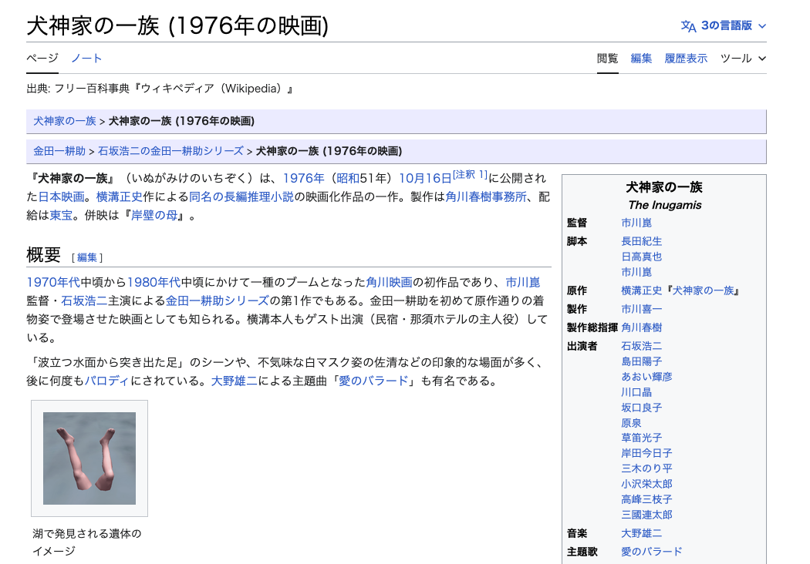Open the 犬神家の一族 breadcrumb link
This screenshot has height=564, width=810.
[64, 121]
